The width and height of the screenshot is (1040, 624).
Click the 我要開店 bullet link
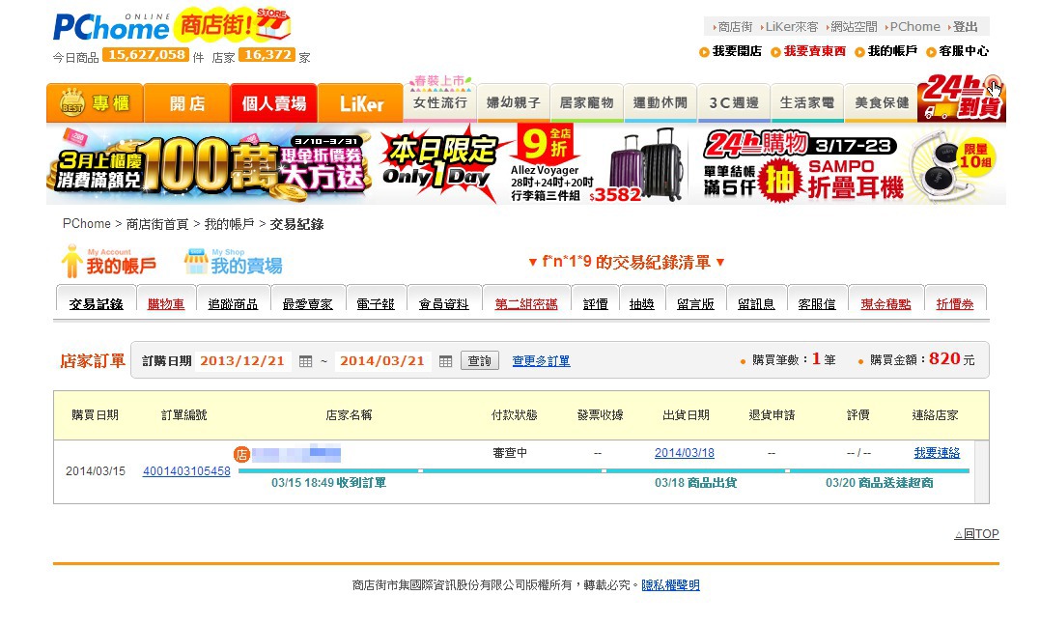[x=730, y=51]
